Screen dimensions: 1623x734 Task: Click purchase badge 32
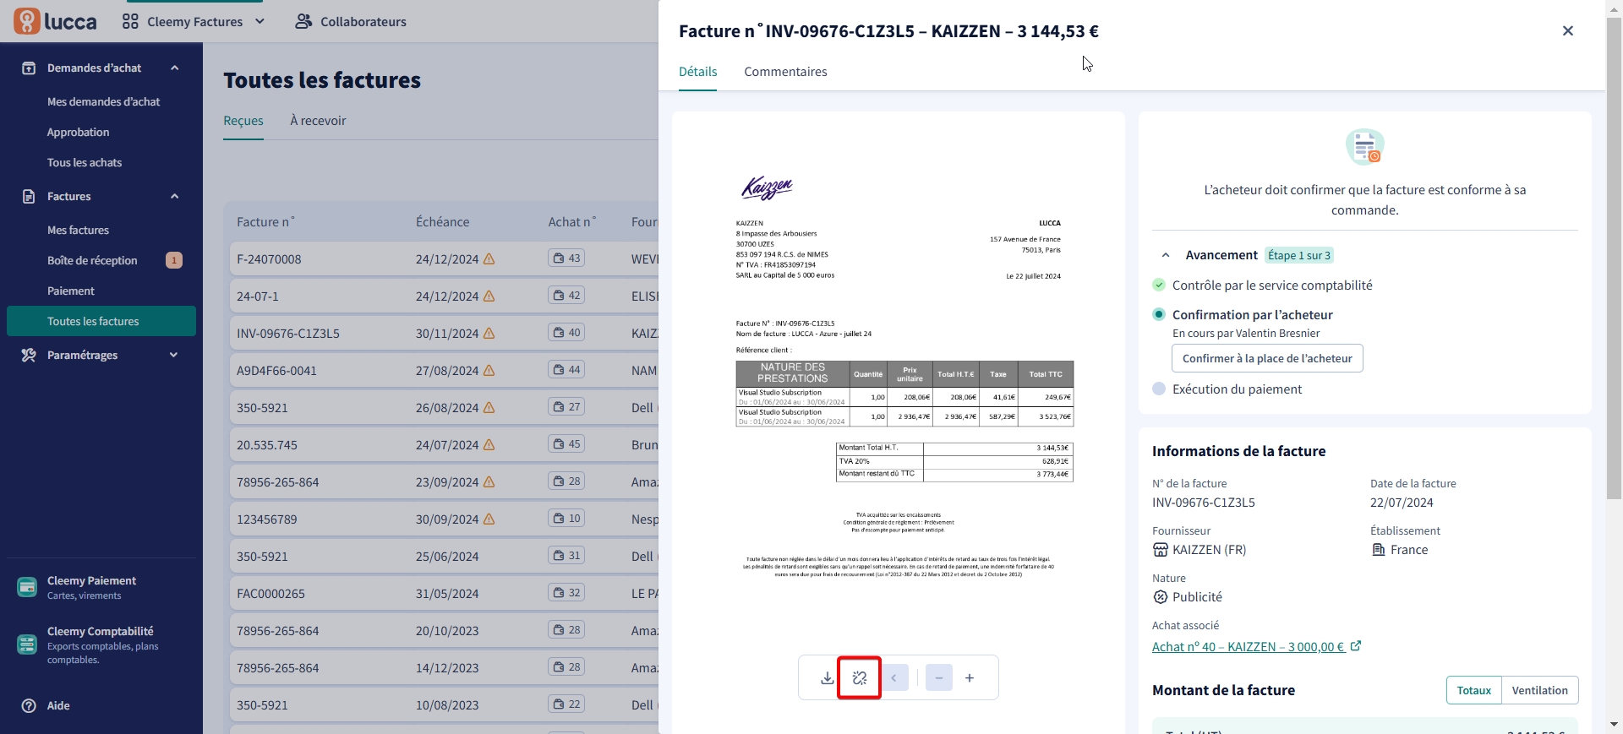[x=566, y=593]
